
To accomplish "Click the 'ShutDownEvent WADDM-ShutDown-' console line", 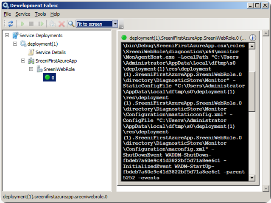I will point(167,155).
